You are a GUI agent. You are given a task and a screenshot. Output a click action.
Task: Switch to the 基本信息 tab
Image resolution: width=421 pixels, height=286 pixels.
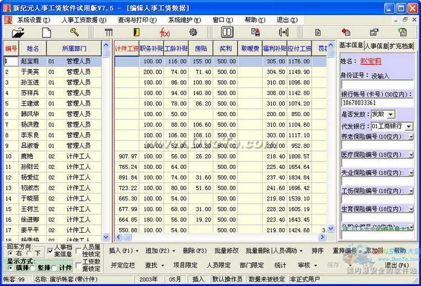(x=351, y=45)
